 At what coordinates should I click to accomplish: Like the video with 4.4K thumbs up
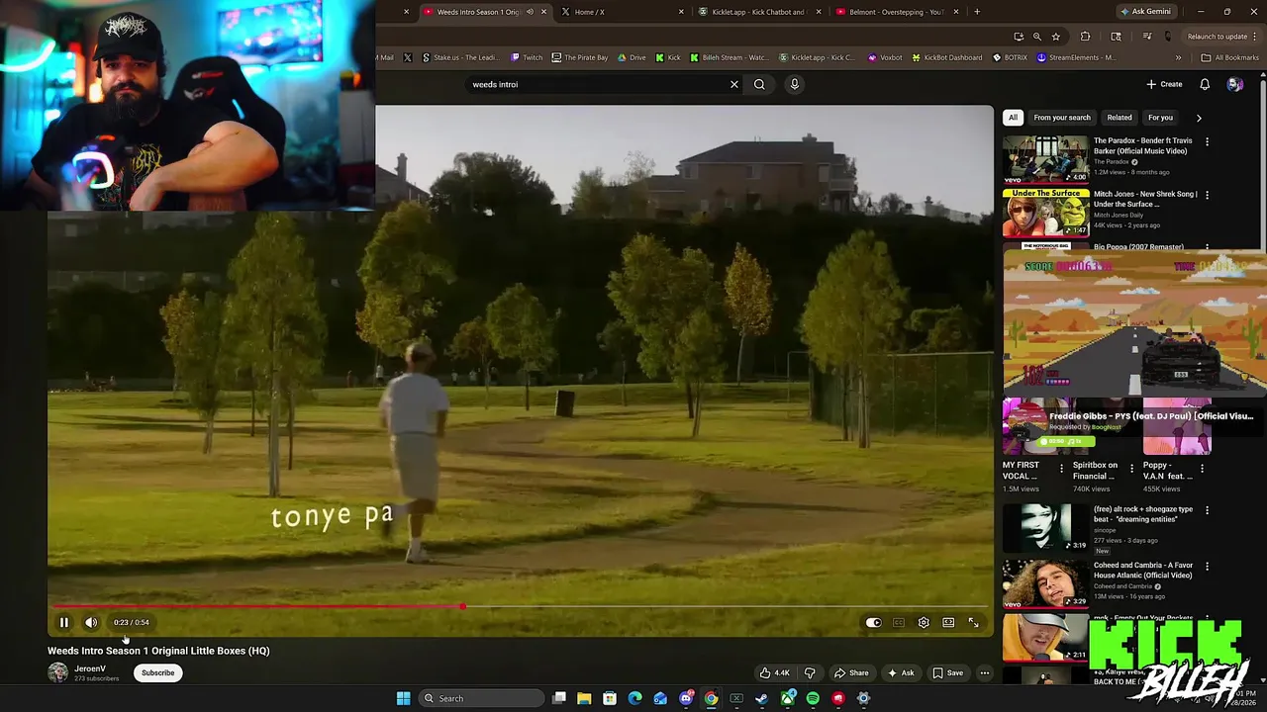774,672
